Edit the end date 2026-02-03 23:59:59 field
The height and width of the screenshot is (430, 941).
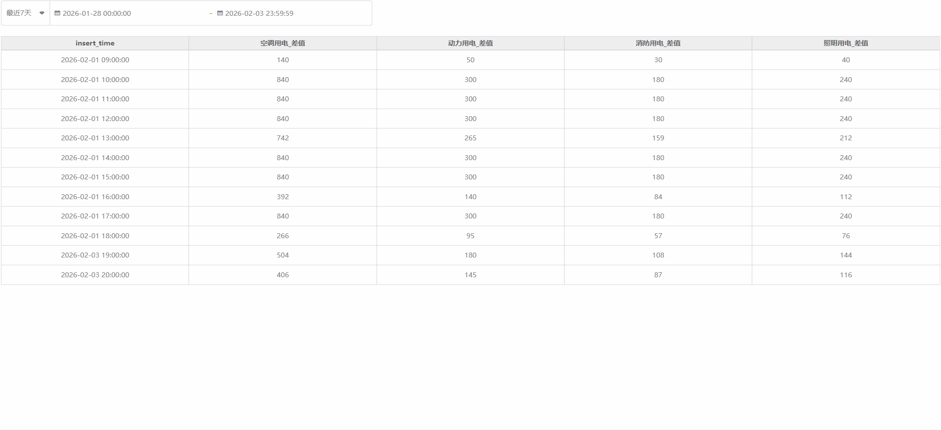point(259,13)
